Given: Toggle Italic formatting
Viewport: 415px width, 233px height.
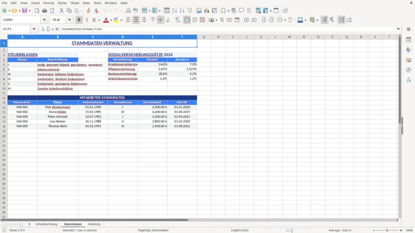Looking at the screenshot, I should click(x=87, y=20).
